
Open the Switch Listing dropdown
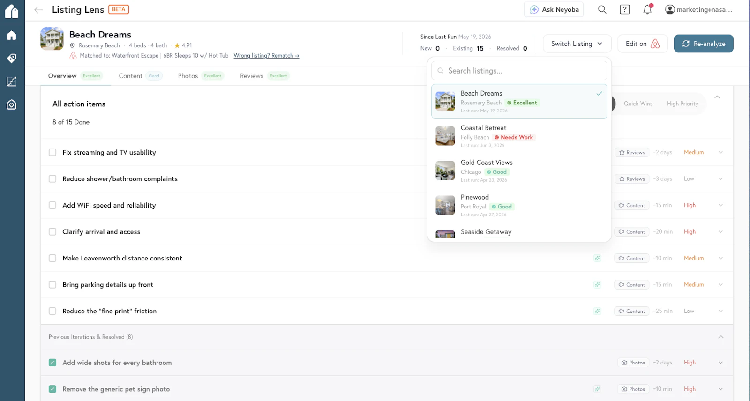coord(577,44)
